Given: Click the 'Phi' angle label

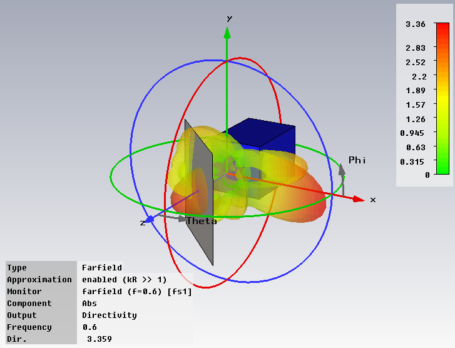Looking at the screenshot, I should [357, 160].
